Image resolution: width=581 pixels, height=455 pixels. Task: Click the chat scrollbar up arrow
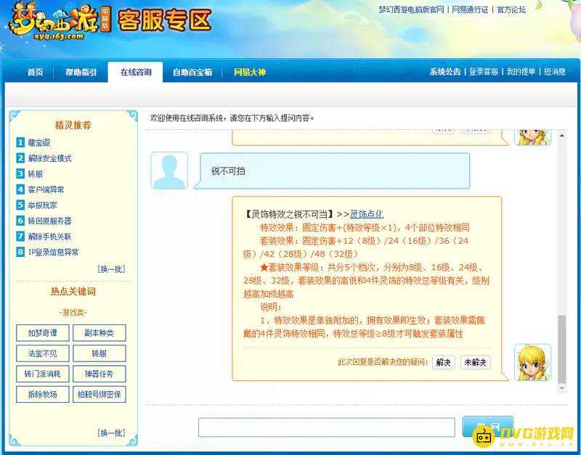[x=561, y=136]
